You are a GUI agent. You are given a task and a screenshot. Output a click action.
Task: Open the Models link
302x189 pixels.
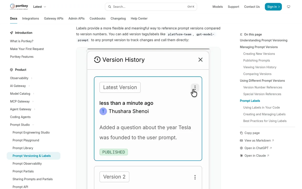tap(218, 7)
